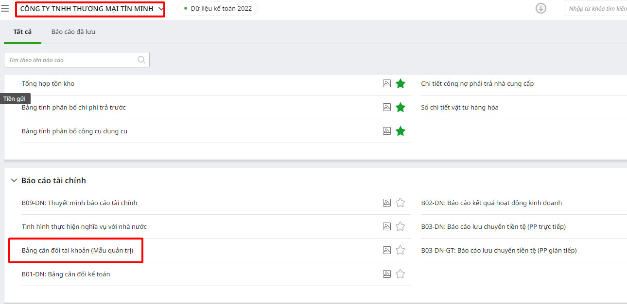
Task: Toggle star for Bảng tính phân bổ chi phí trả trước
Action: click(x=401, y=107)
